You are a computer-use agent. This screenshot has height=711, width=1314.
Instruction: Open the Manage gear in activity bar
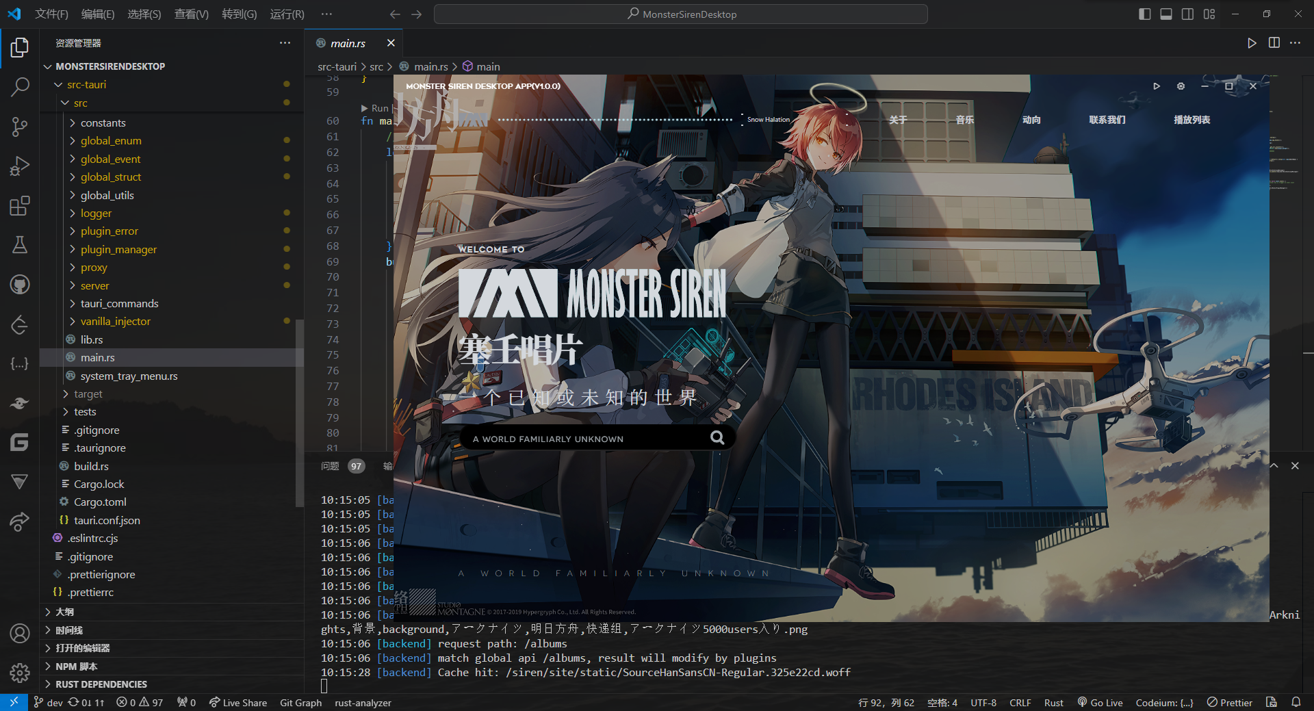[20, 673]
